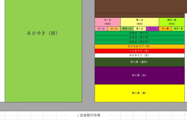Select the red べにあそび（赤） row
This screenshot has height=120, width=187.
pos(140,51)
